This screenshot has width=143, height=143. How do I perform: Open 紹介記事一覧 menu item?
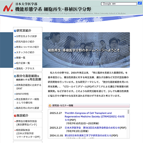[23, 63]
